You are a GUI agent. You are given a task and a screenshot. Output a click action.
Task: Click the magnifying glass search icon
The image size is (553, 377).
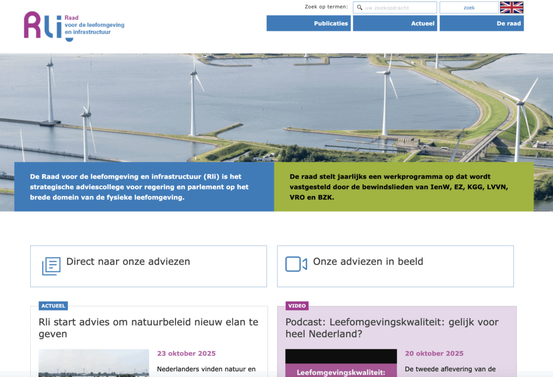coord(359,7)
